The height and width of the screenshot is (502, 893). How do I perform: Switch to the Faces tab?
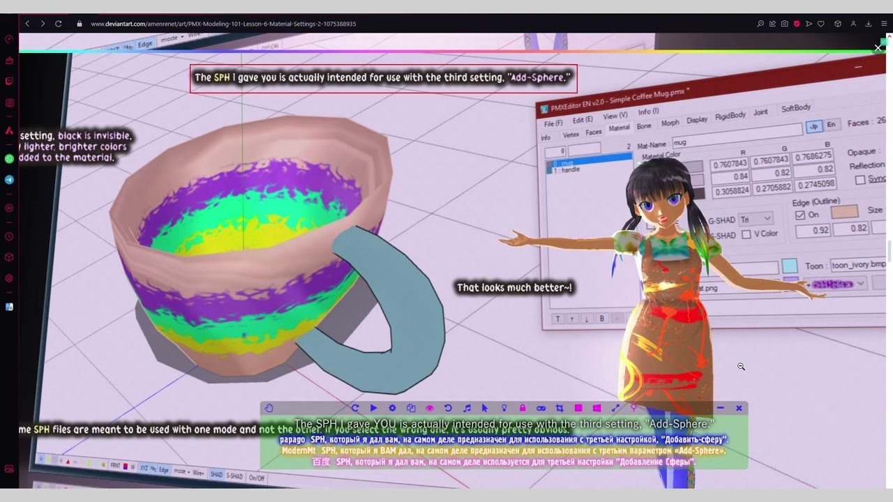click(594, 132)
